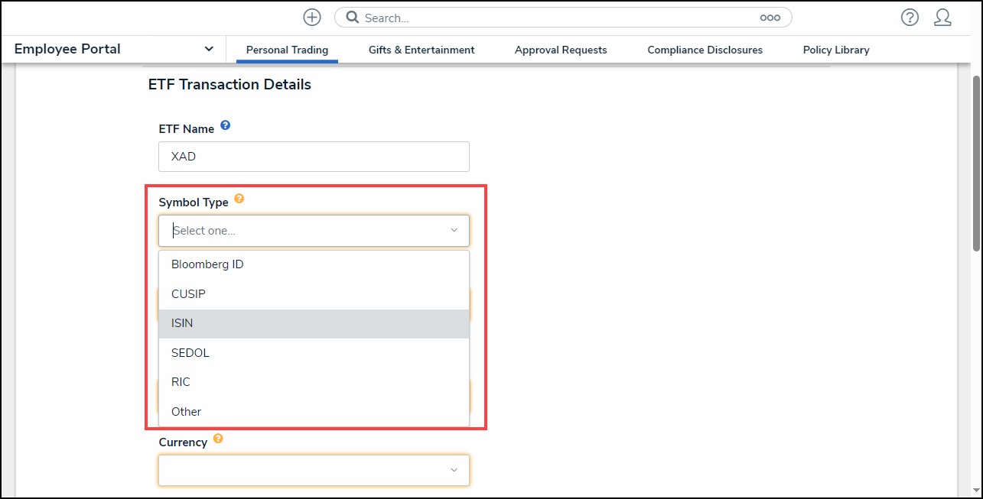Open the help question mark icon
983x499 pixels.
(x=909, y=18)
